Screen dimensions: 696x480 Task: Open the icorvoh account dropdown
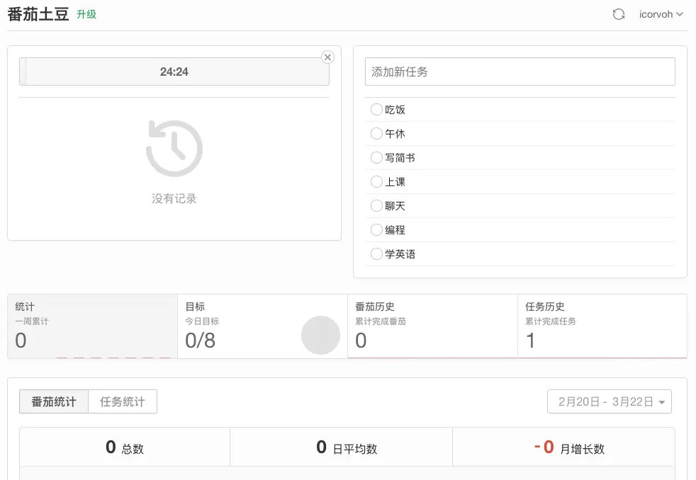click(661, 14)
